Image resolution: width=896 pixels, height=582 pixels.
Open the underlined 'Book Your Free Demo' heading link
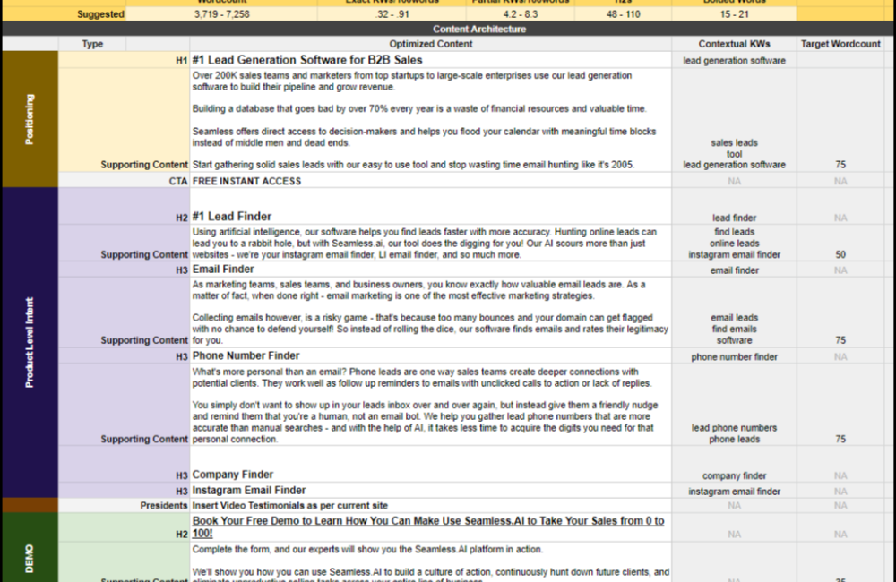click(428, 527)
